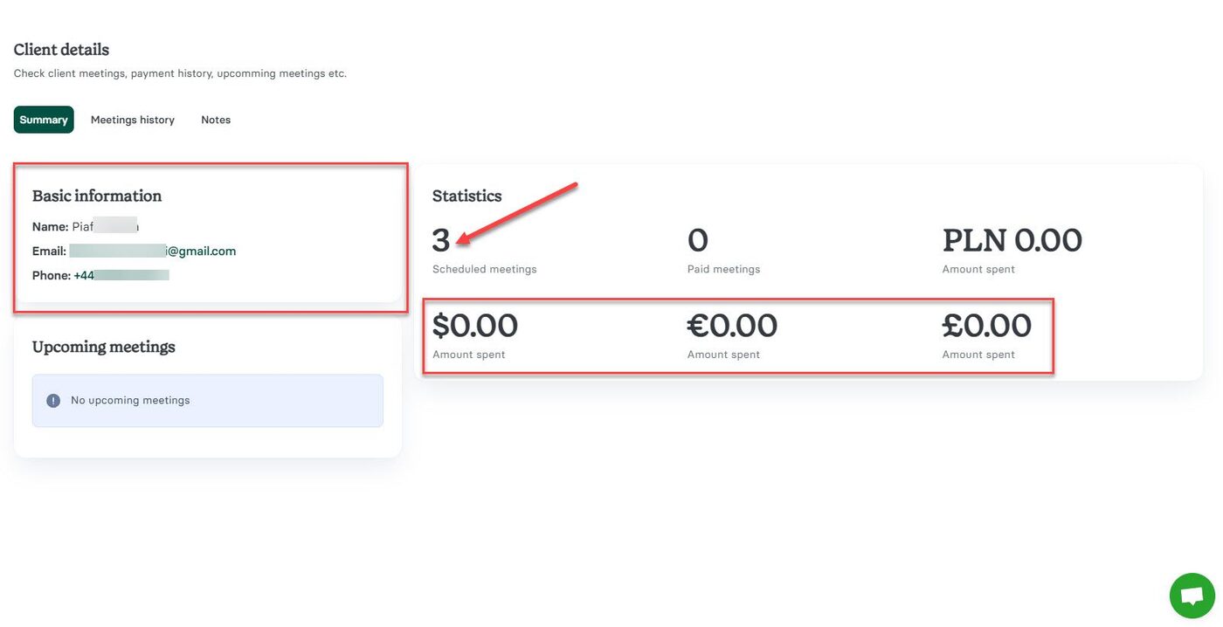Click the Statistics card heading
The height and width of the screenshot is (627, 1223).
pos(466,196)
